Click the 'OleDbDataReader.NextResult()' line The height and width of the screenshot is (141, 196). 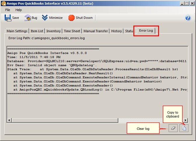[63, 73]
